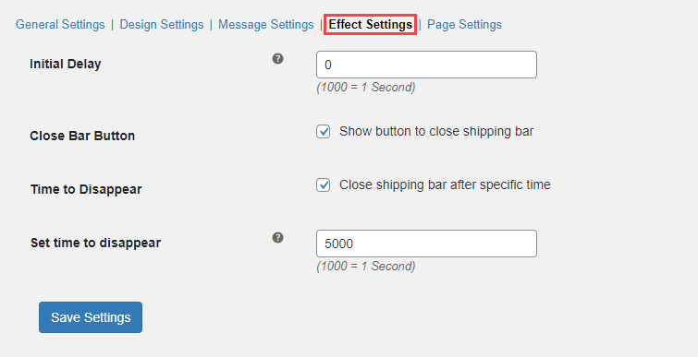Image resolution: width=698 pixels, height=357 pixels.
Task: Click the Set time to disappear row label
Action: point(96,243)
